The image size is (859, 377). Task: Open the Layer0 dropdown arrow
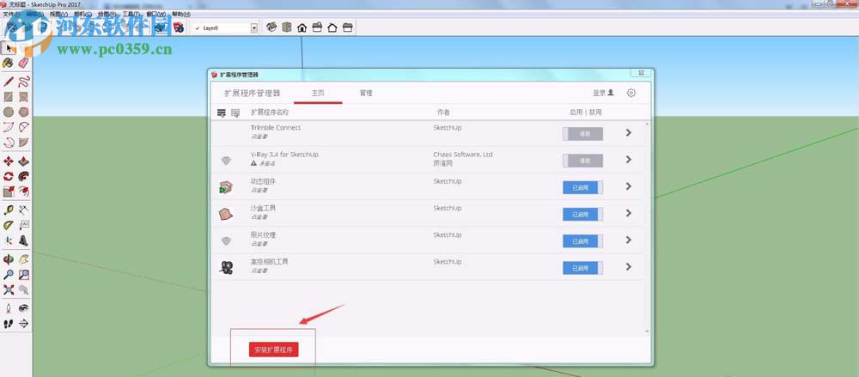(254, 28)
